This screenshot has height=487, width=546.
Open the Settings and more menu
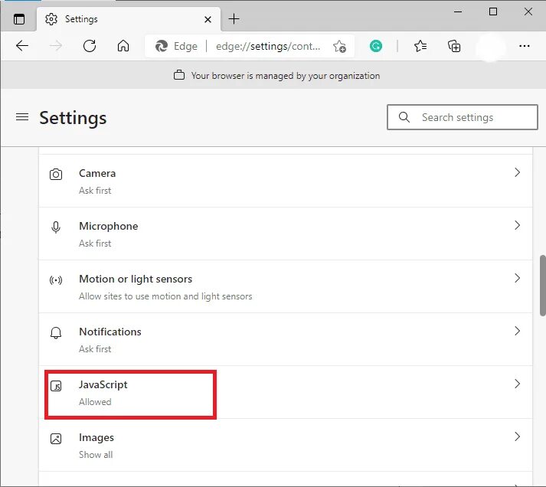click(x=524, y=46)
